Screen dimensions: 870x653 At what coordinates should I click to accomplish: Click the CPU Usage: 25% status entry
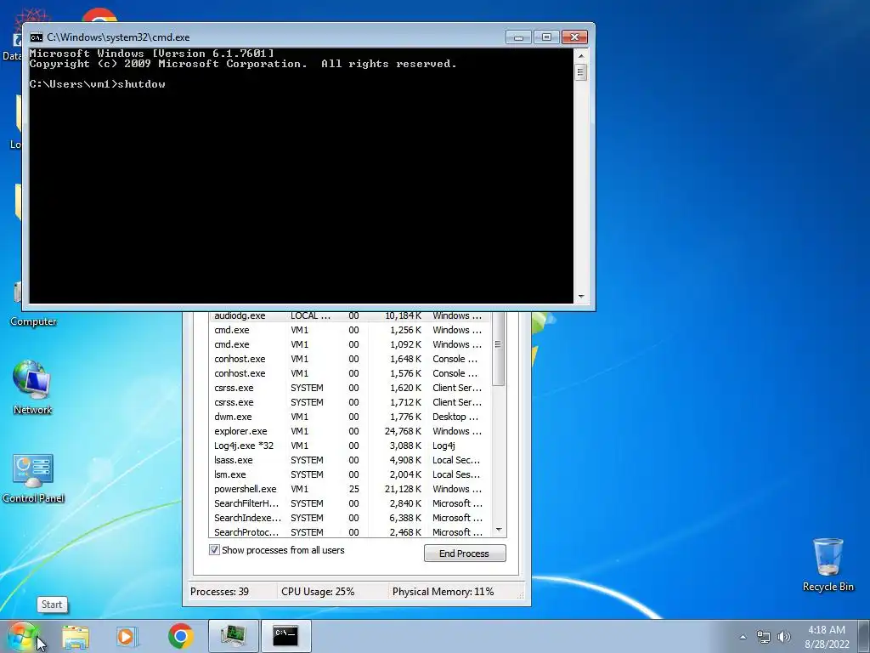[318, 592]
